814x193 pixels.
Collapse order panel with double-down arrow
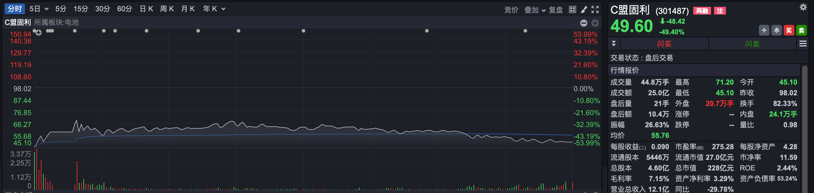coord(614,44)
